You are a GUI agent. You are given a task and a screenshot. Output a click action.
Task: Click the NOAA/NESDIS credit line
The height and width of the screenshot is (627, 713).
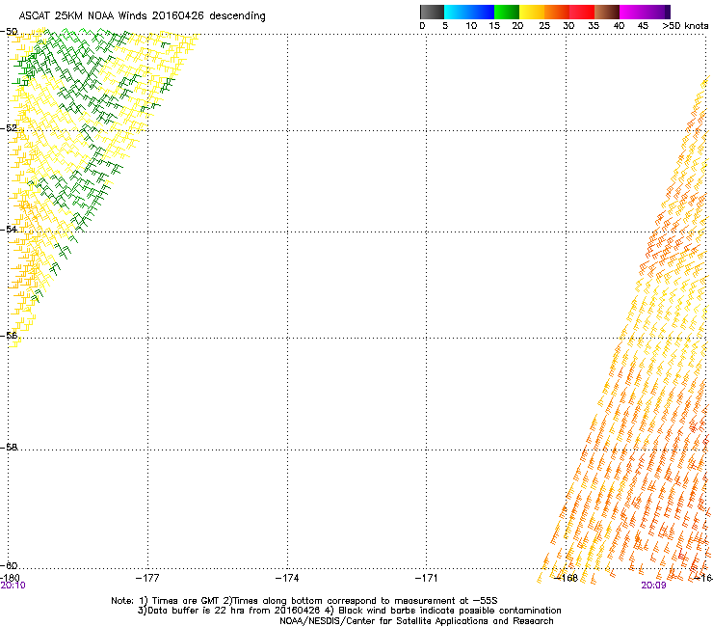pyautogui.click(x=416, y=621)
